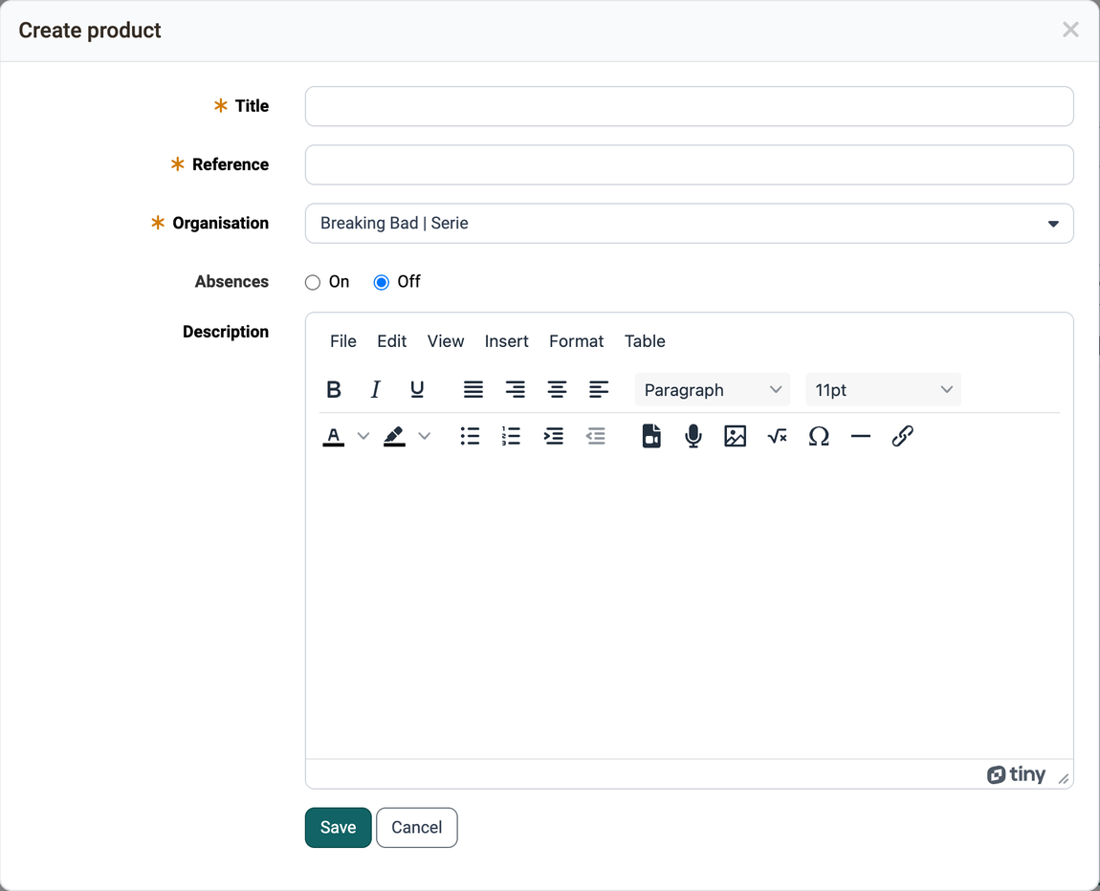Expand the highlight color picker arrow

[x=424, y=436]
